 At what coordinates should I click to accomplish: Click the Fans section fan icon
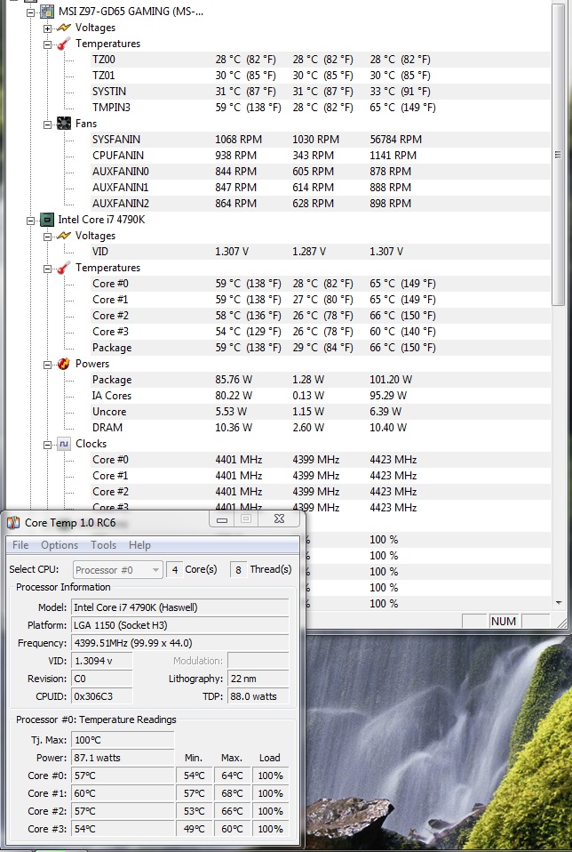64,124
